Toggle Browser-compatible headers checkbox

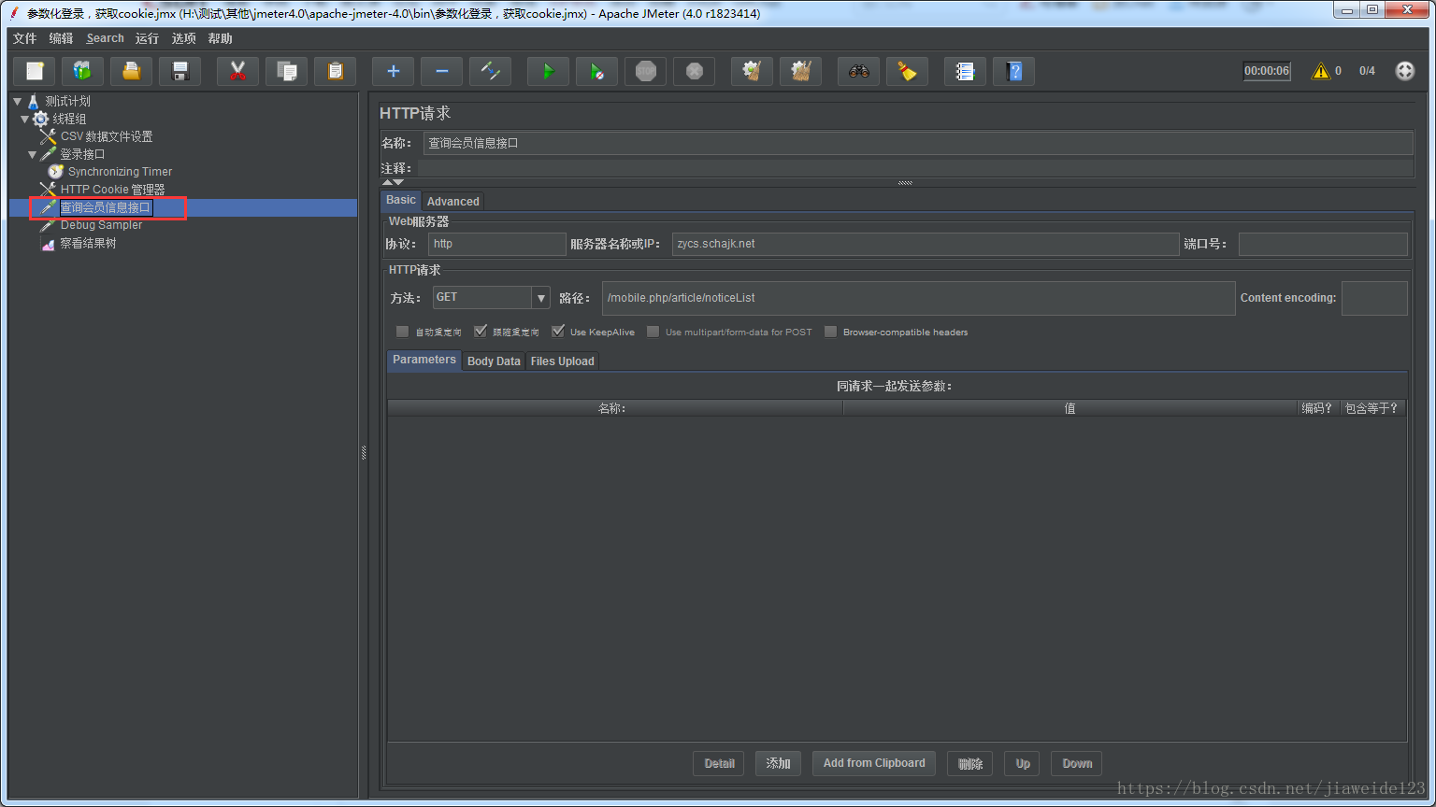click(830, 332)
